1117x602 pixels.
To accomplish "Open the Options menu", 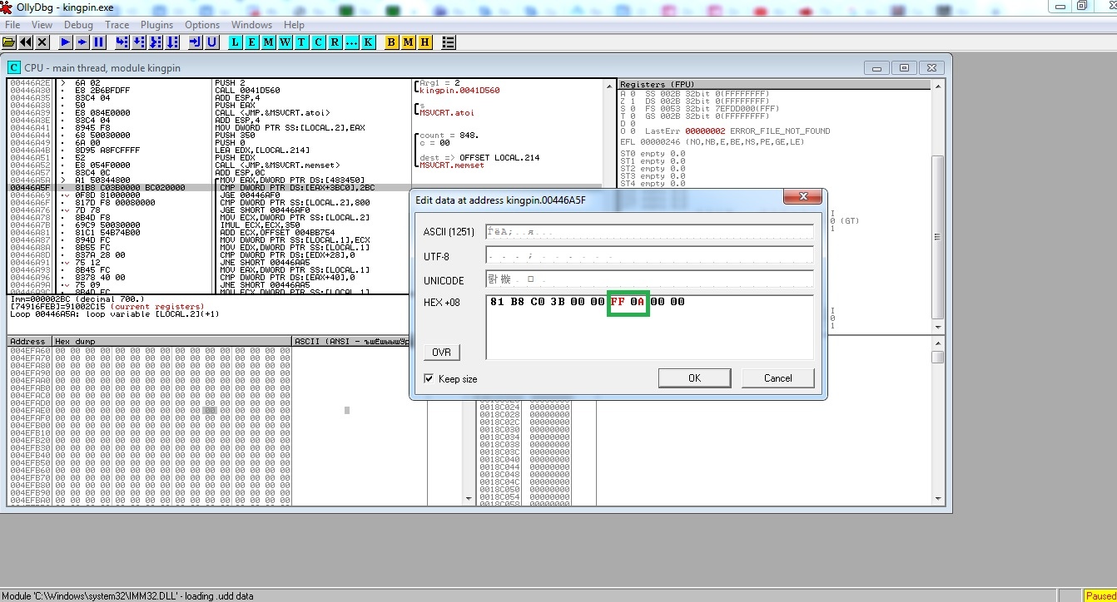I will [x=202, y=25].
